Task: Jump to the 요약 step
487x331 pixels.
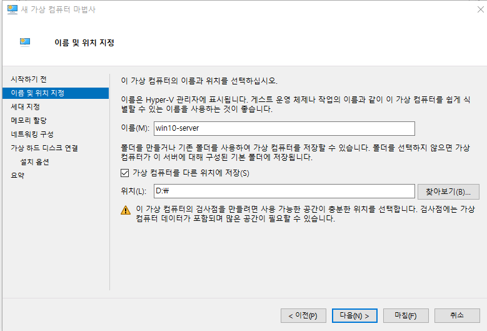Action: point(18,175)
